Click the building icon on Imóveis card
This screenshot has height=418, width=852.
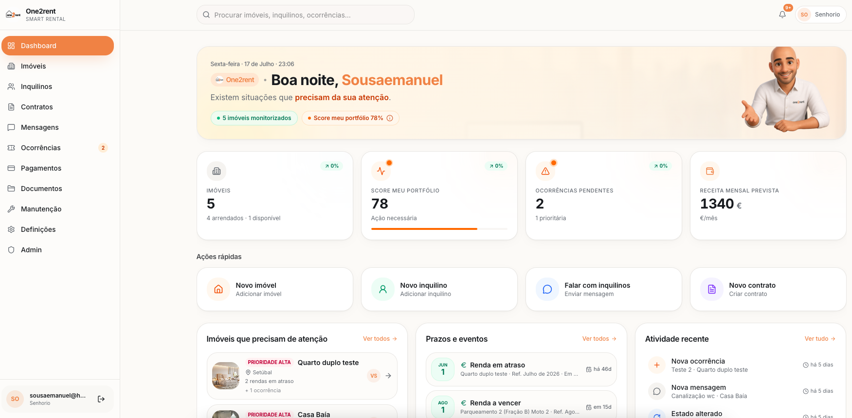click(x=217, y=171)
